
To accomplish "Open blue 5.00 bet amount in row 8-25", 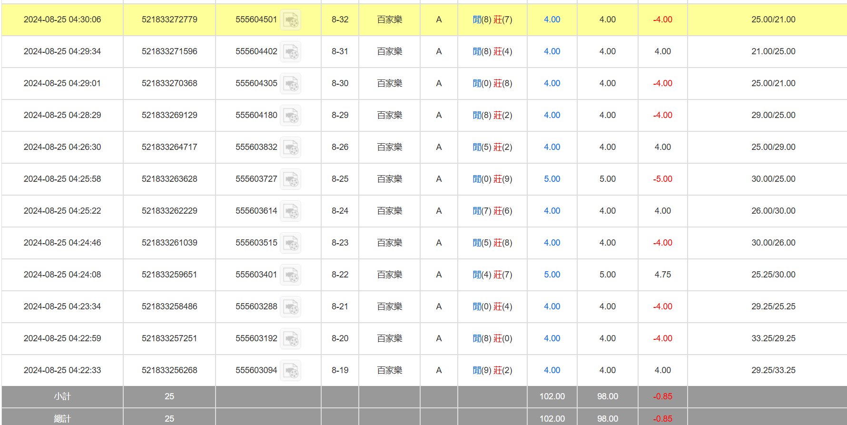I will pyautogui.click(x=552, y=179).
